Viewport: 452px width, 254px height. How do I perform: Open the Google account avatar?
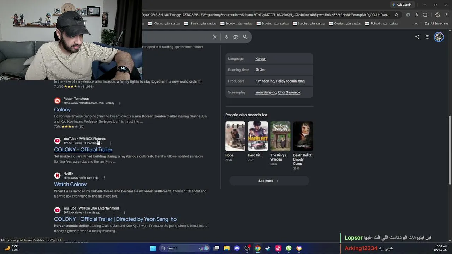pyautogui.click(x=439, y=37)
